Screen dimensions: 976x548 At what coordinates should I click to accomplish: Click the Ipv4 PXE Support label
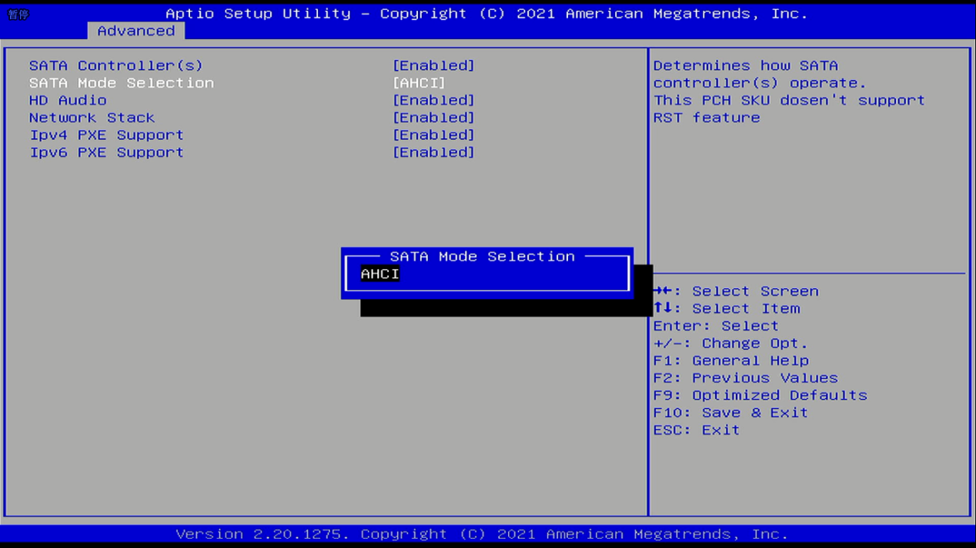tap(106, 135)
